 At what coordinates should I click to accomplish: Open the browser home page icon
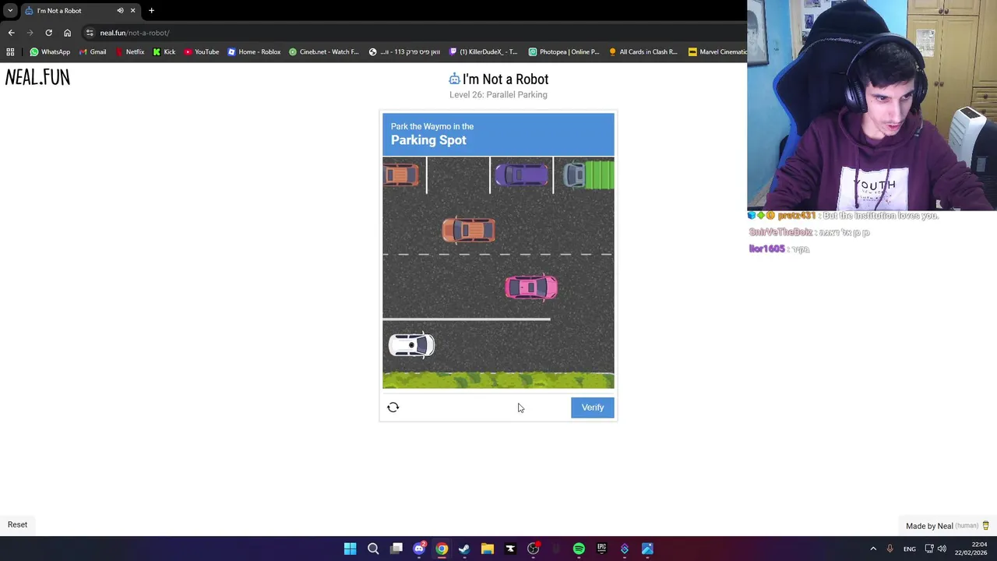[x=67, y=33]
